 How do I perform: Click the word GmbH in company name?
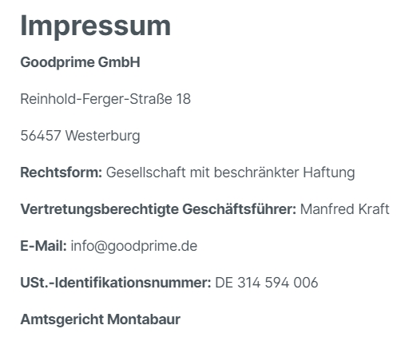click(x=119, y=62)
